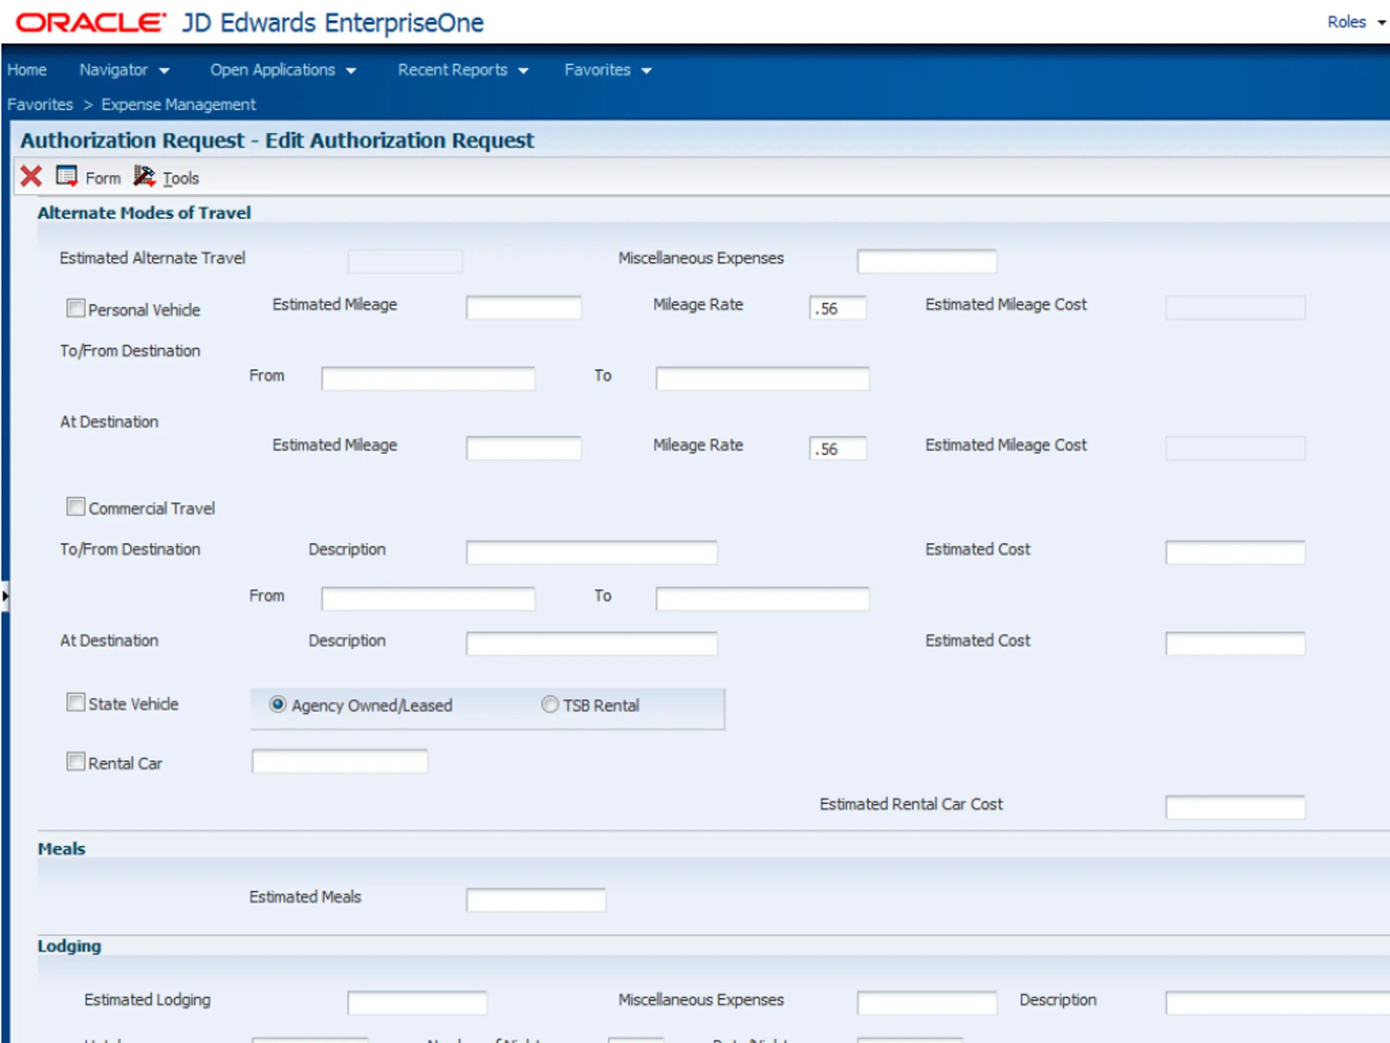Select the Agency Owned/Leased radio button
The image size is (1390, 1043).
277,704
